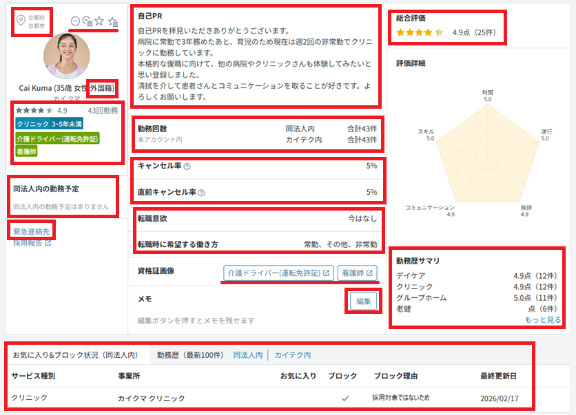This screenshot has width=576, height=415.
Task: Click the favorite star icon with building
Action: coord(113,21)
